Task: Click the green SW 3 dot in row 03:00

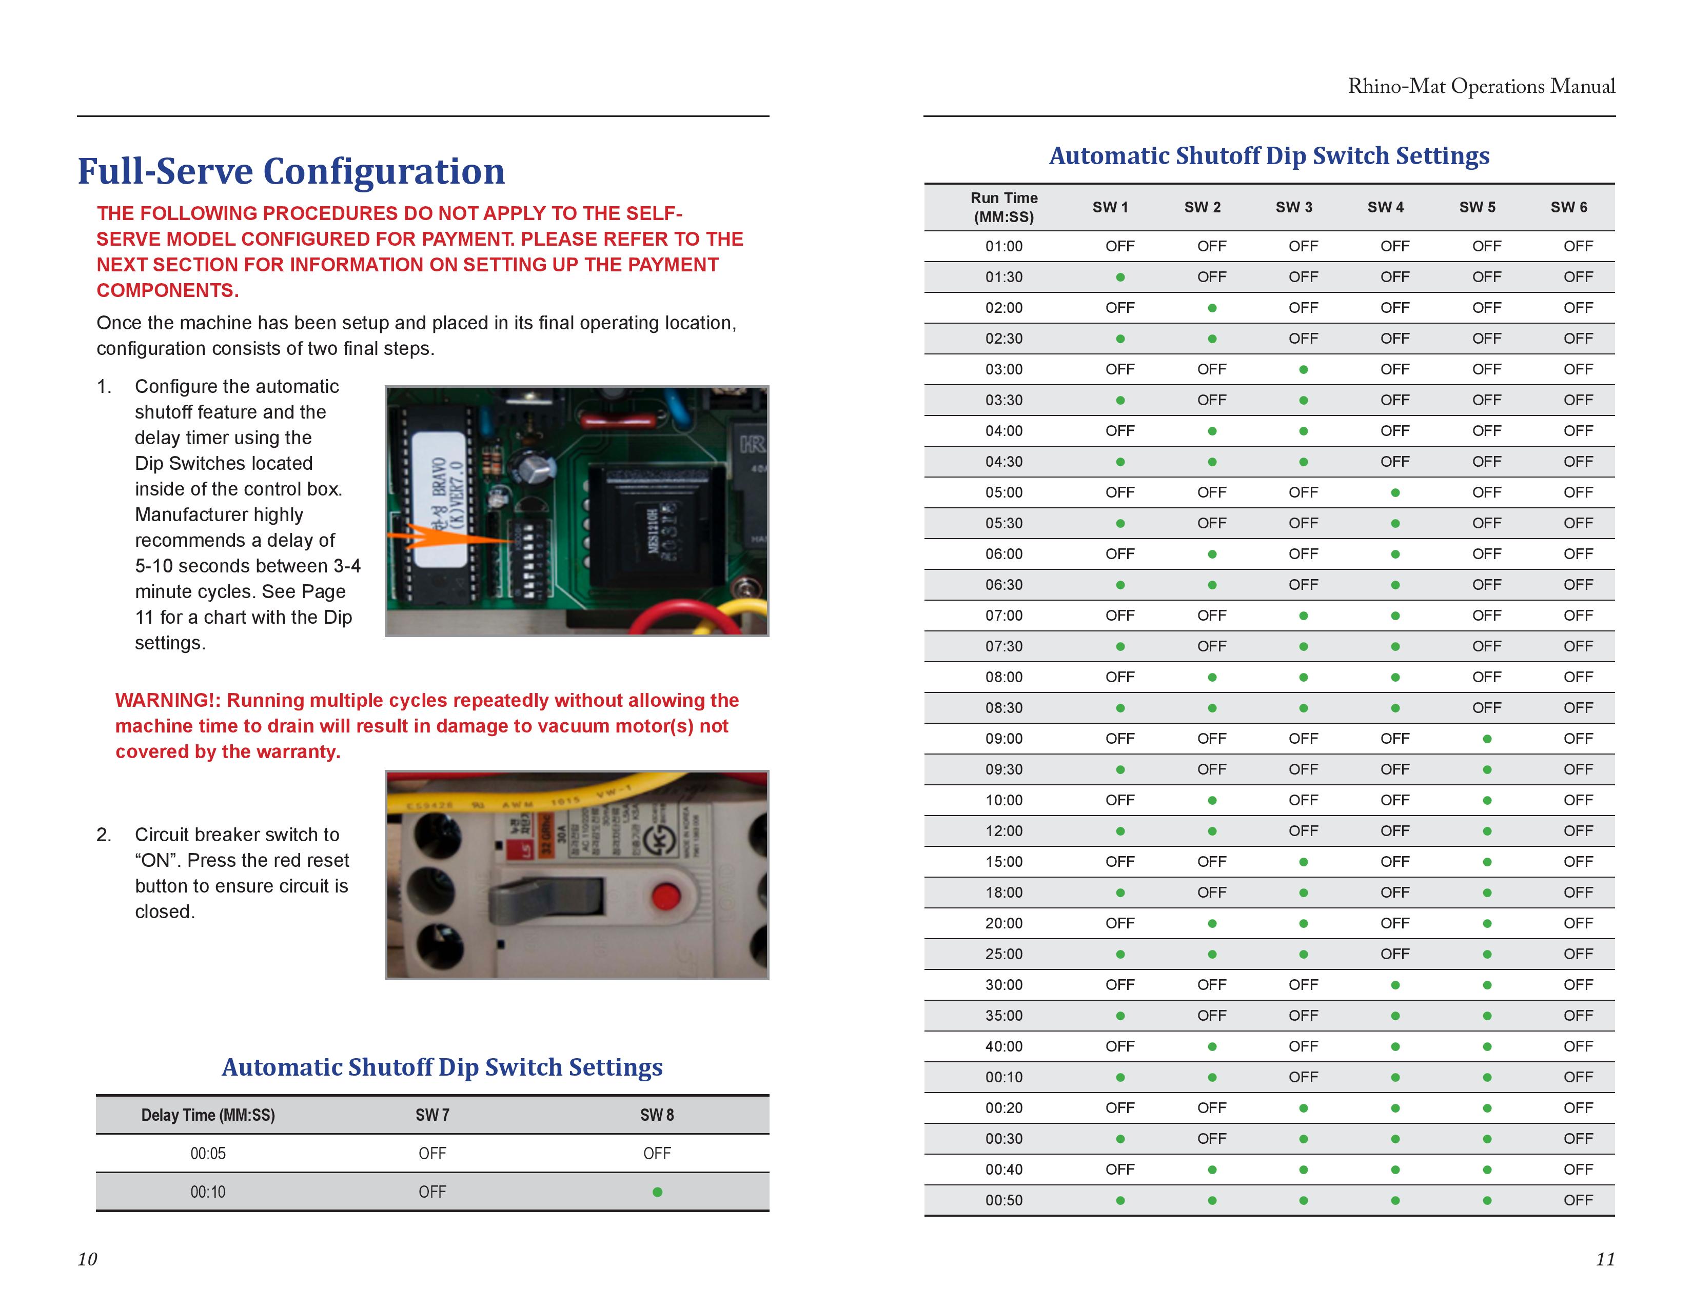Action: (x=1303, y=370)
